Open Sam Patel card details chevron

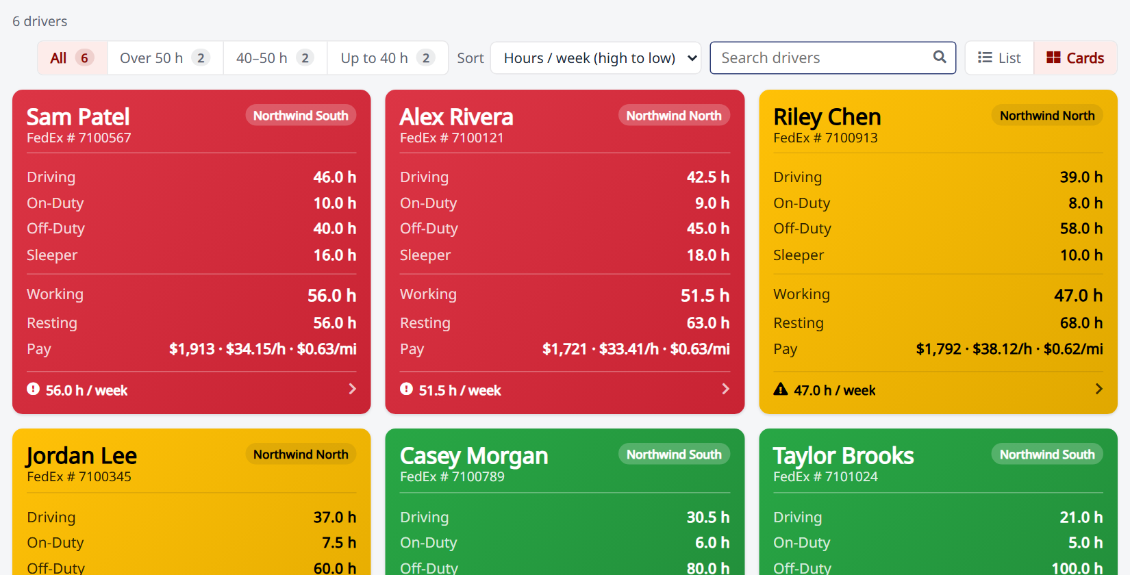point(353,389)
